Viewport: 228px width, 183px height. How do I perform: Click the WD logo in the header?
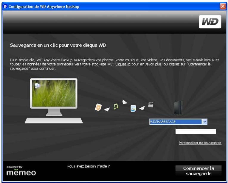(x=210, y=22)
